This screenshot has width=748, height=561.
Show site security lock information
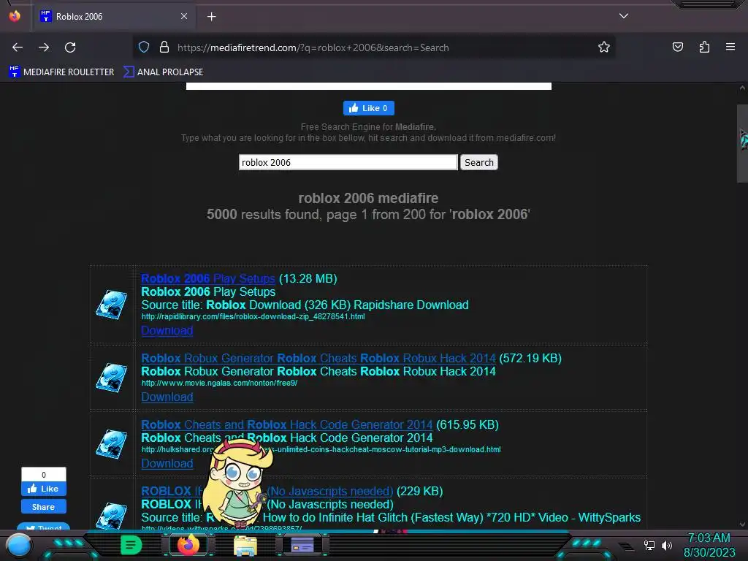click(x=164, y=47)
